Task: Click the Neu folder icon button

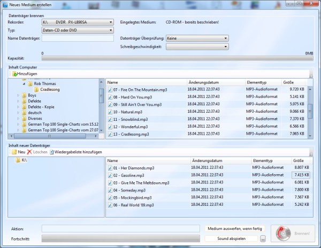Action: coord(14,152)
